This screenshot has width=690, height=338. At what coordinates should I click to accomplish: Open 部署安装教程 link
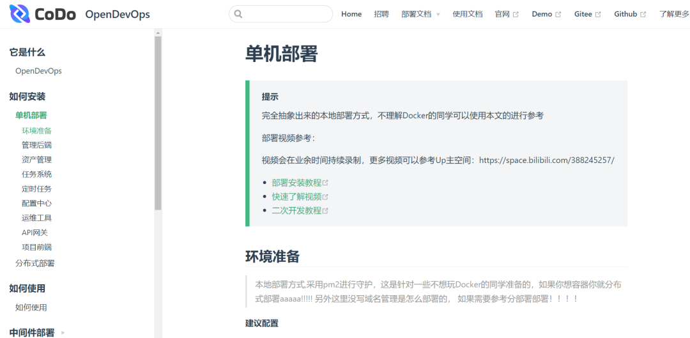pos(296,183)
